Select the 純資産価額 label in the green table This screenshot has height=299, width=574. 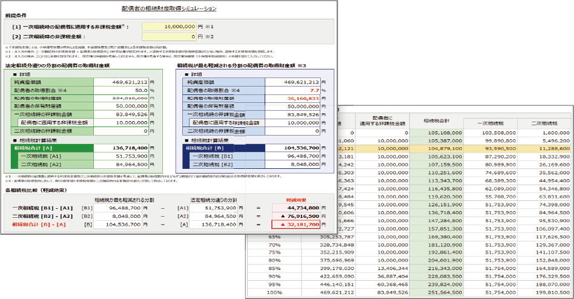point(52,82)
